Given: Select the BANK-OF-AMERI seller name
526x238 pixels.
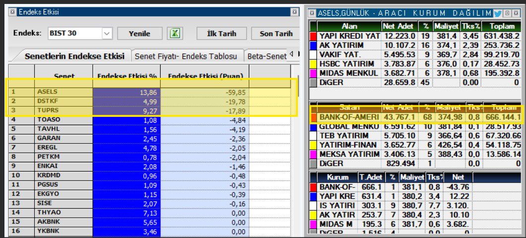Looking at the screenshot, I should (x=349, y=117).
